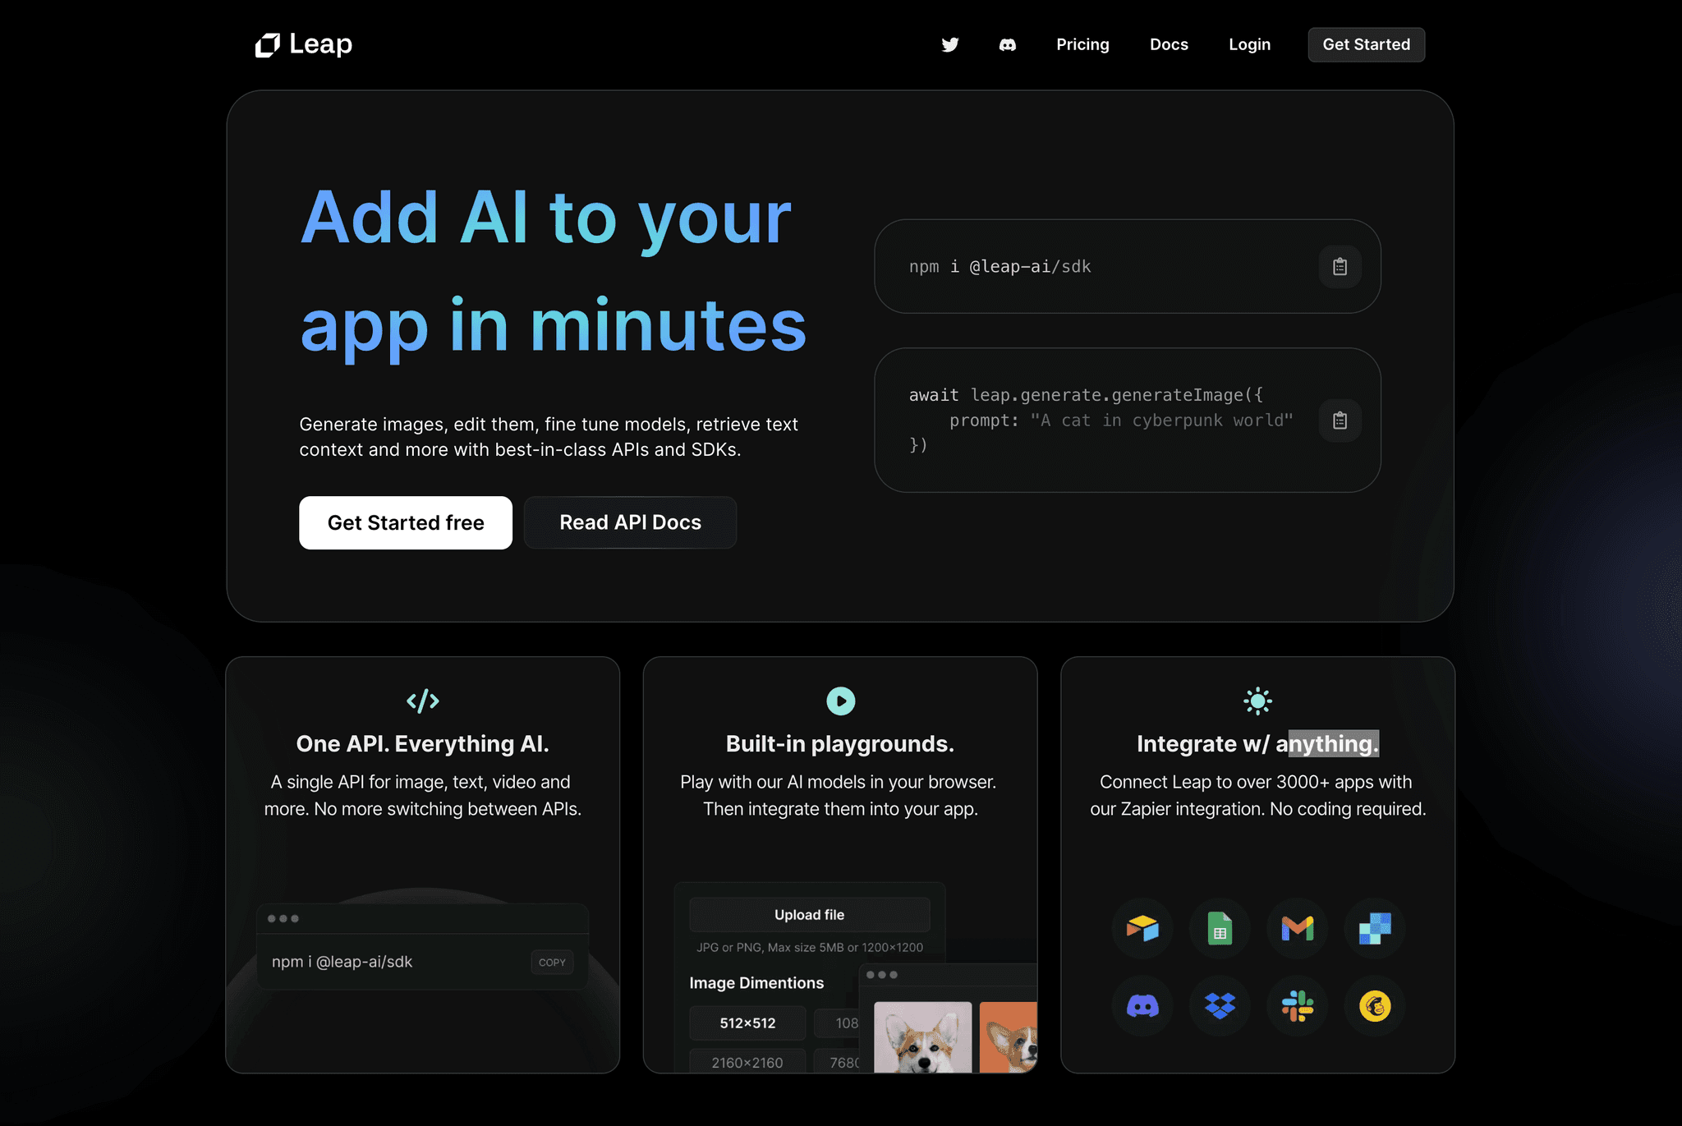Click the Upload file area
1682x1126 pixels.
pyautogui.click(x=809, y=914)
